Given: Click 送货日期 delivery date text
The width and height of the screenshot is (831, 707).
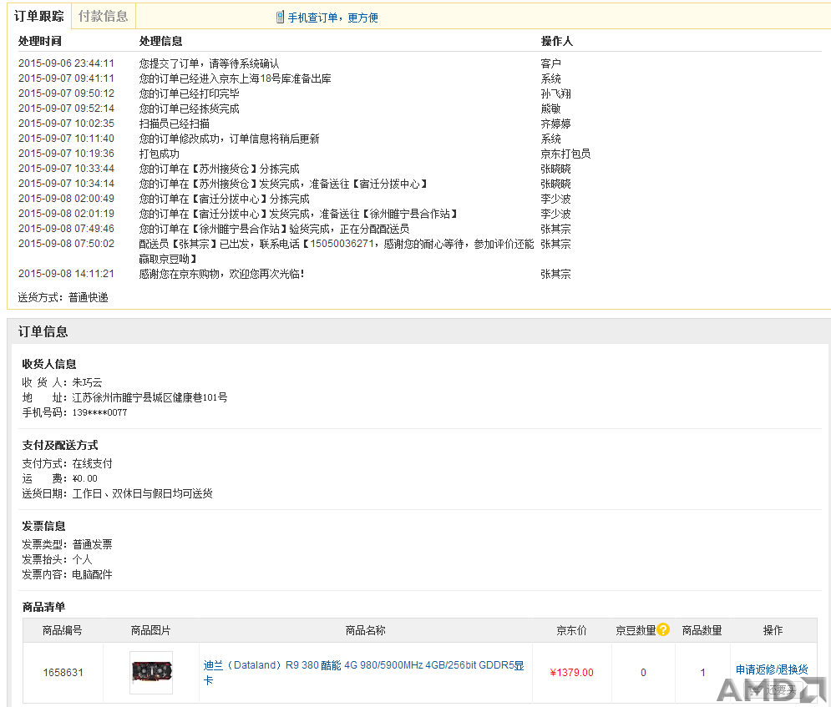Looking at the screenshot, I should click(x=117, y=493).
